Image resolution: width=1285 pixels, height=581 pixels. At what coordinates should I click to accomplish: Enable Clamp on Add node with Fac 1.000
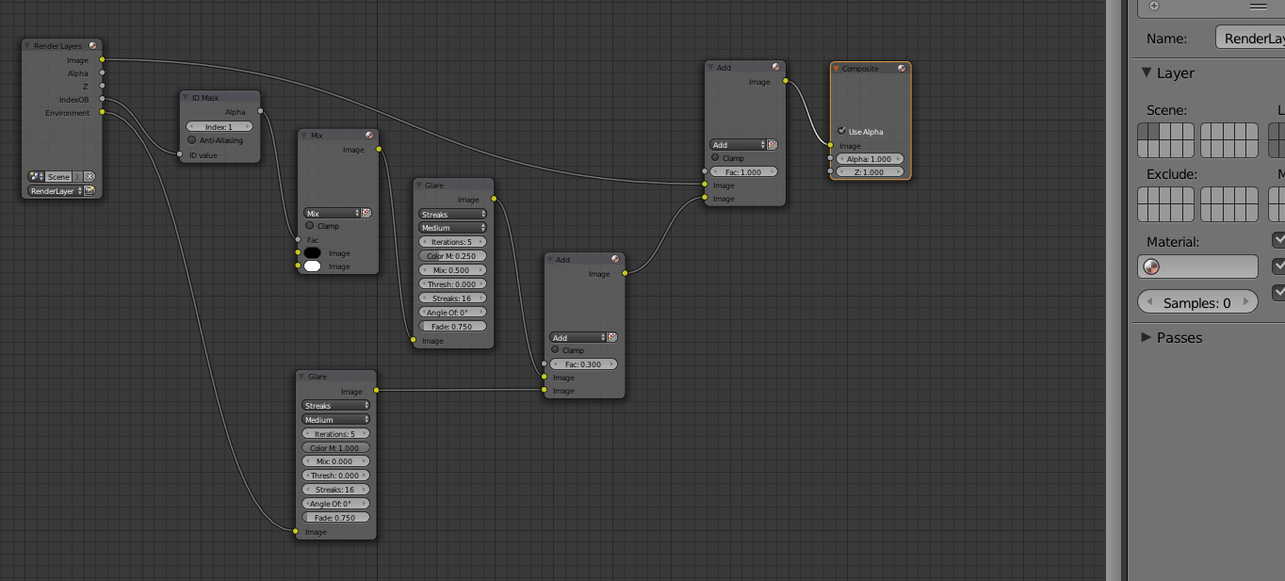715,158
